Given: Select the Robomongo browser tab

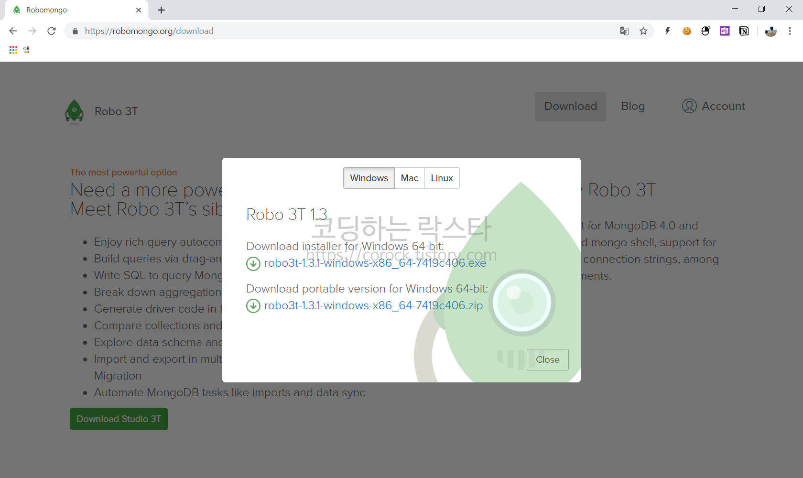Looking at the screenshot, I should [x=76, y=10].
